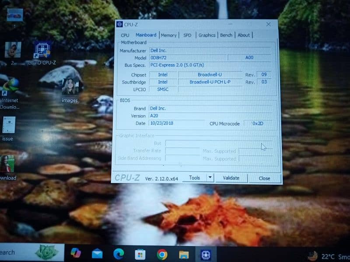
Task: Select the CPU-Z icon in the taskbar
Action: pyautogui.click(x=206, y=255)
